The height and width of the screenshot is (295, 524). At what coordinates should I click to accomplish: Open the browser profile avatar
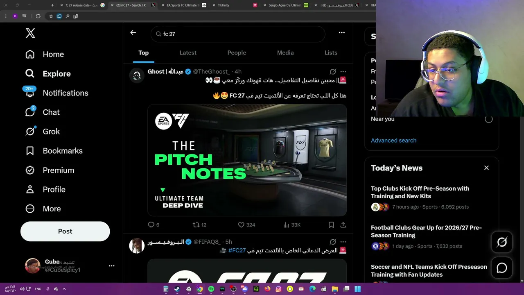[15, 16]
